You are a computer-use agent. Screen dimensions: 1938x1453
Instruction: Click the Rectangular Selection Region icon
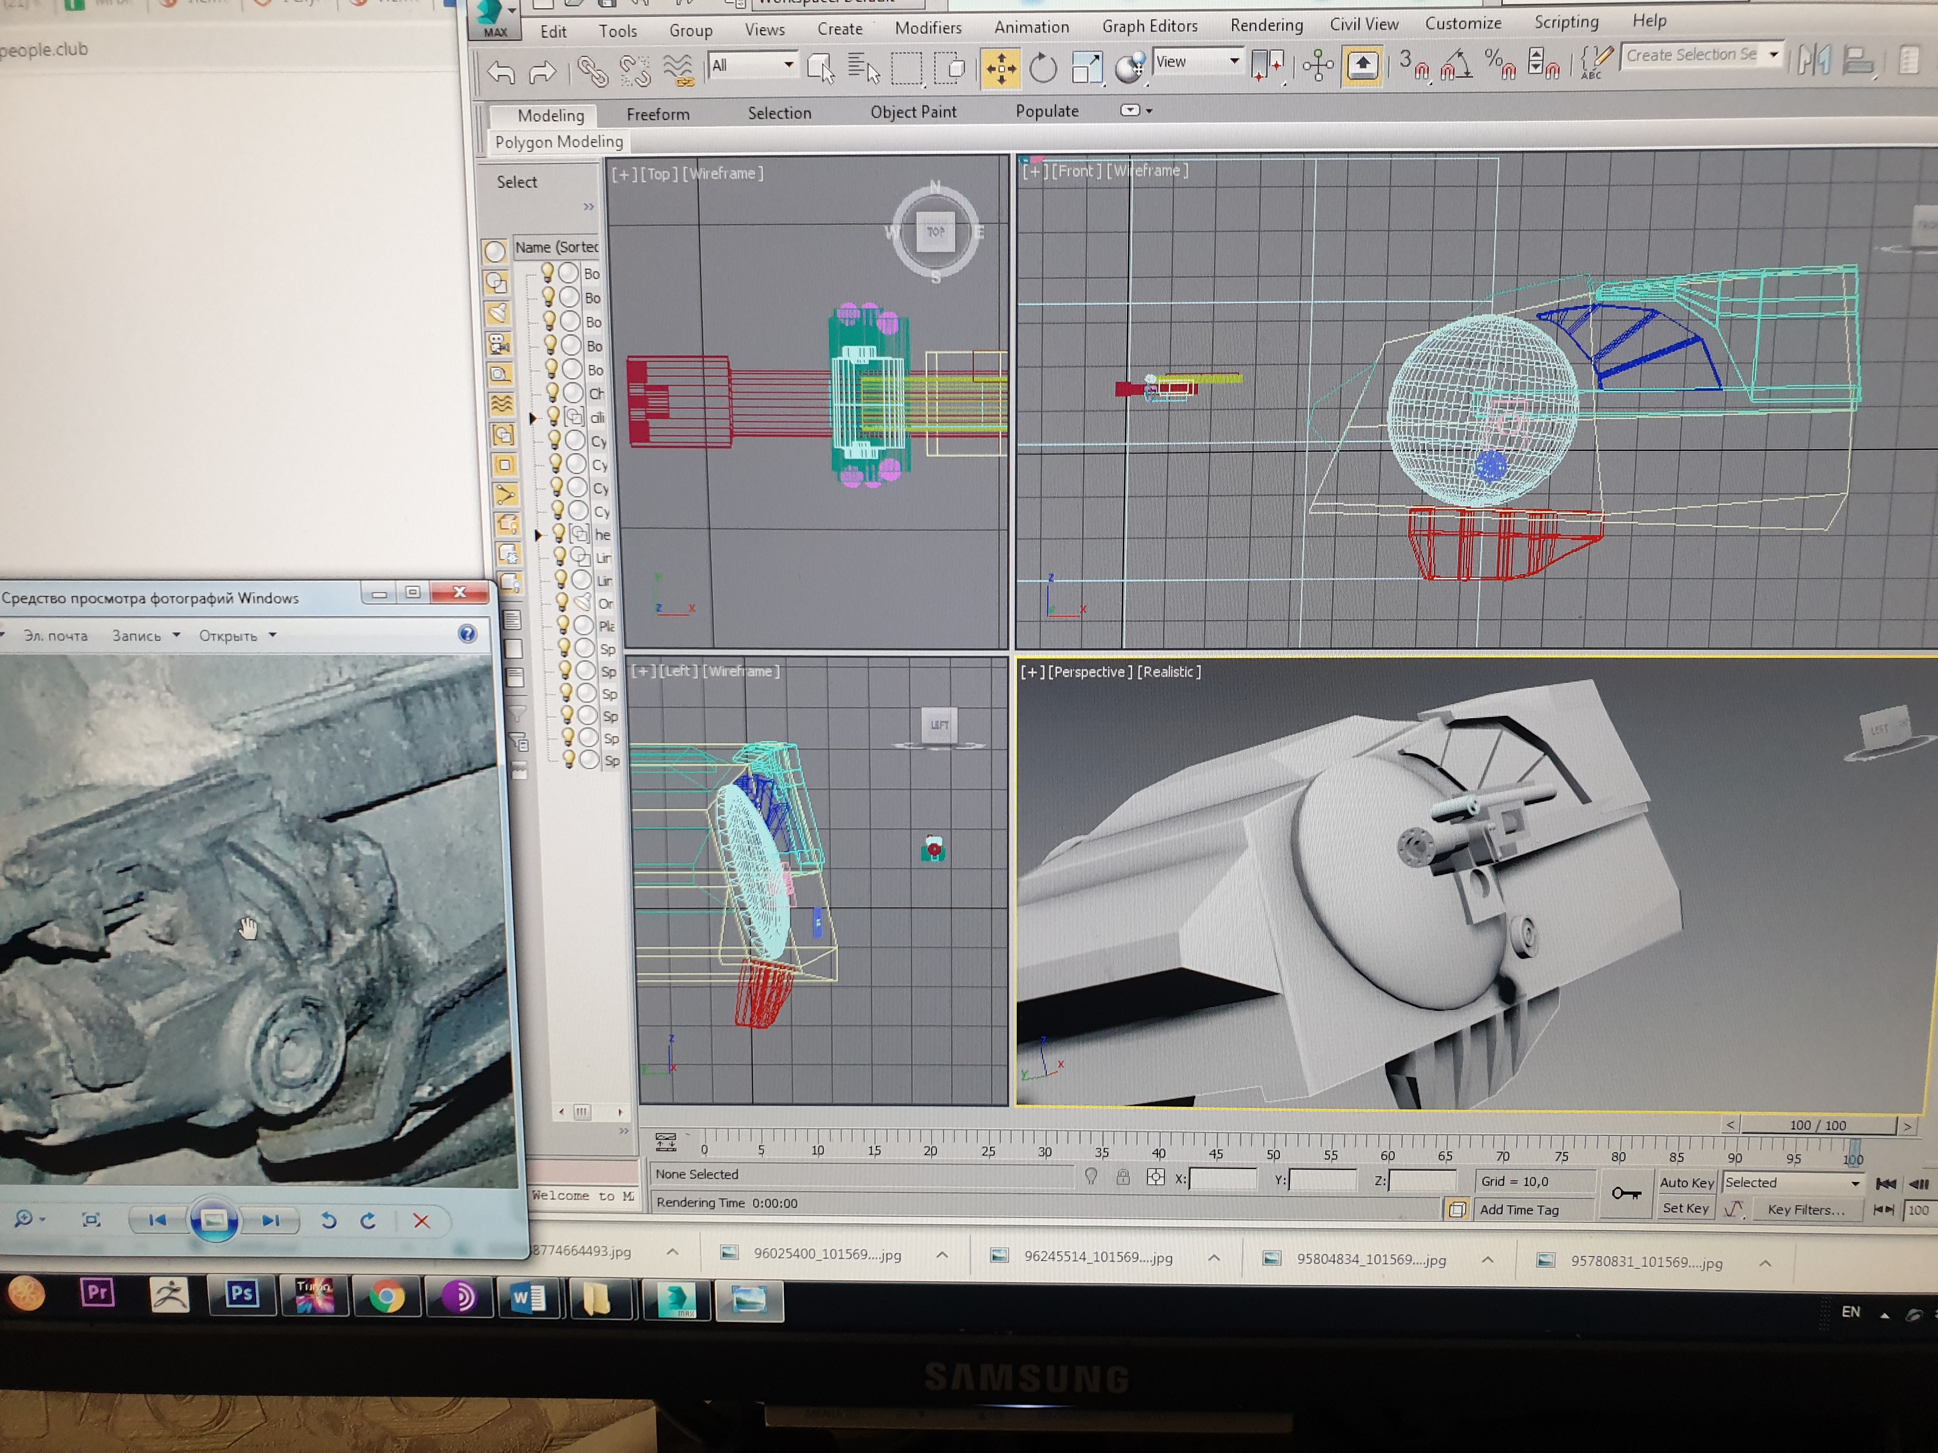click(x=907, y=67)
